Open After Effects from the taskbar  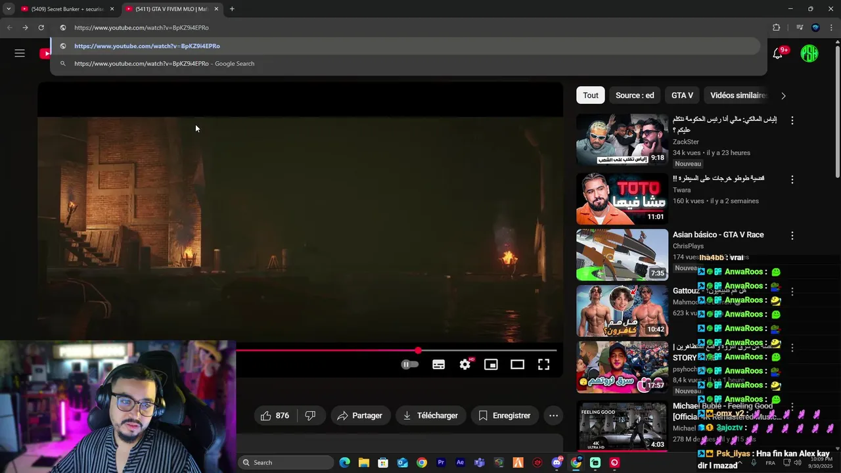[460, 462]
